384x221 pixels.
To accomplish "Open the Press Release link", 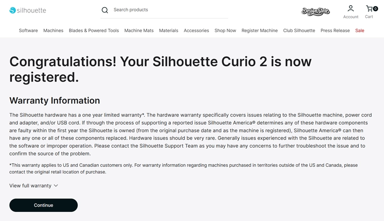I will [x=335, y=31].
